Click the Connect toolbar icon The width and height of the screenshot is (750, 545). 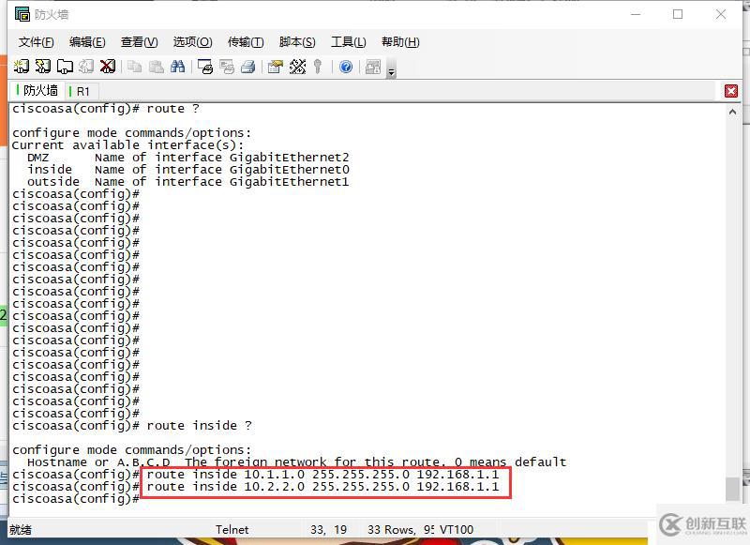[21, 67]
